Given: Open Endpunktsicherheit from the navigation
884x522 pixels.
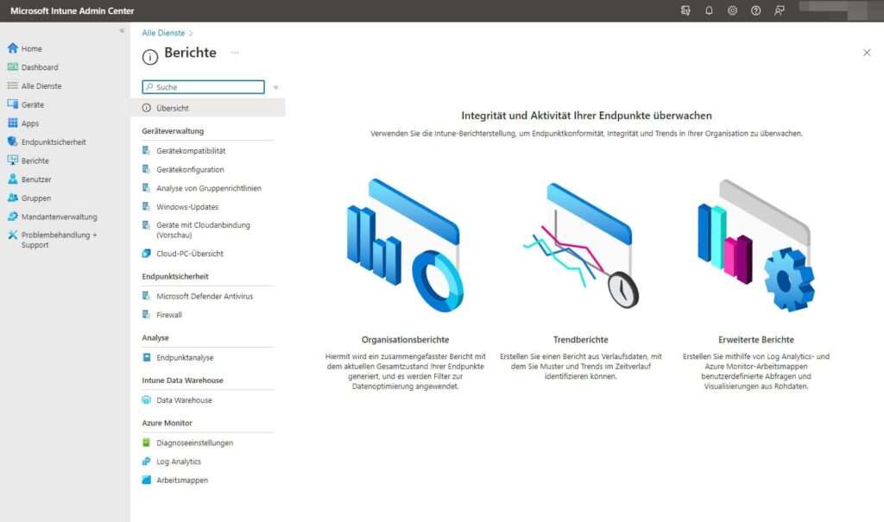Looking at the screenshot, I should tap(54, 141).
